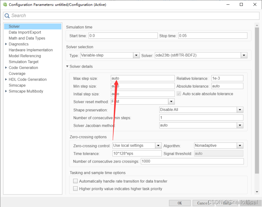Open Simulation Target pane
Viewport: 262px width, 207px height.
point(24,62)
